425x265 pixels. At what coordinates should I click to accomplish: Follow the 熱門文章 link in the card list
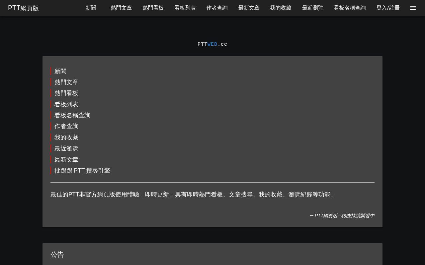pyautogui.click(x=66, y=82)
